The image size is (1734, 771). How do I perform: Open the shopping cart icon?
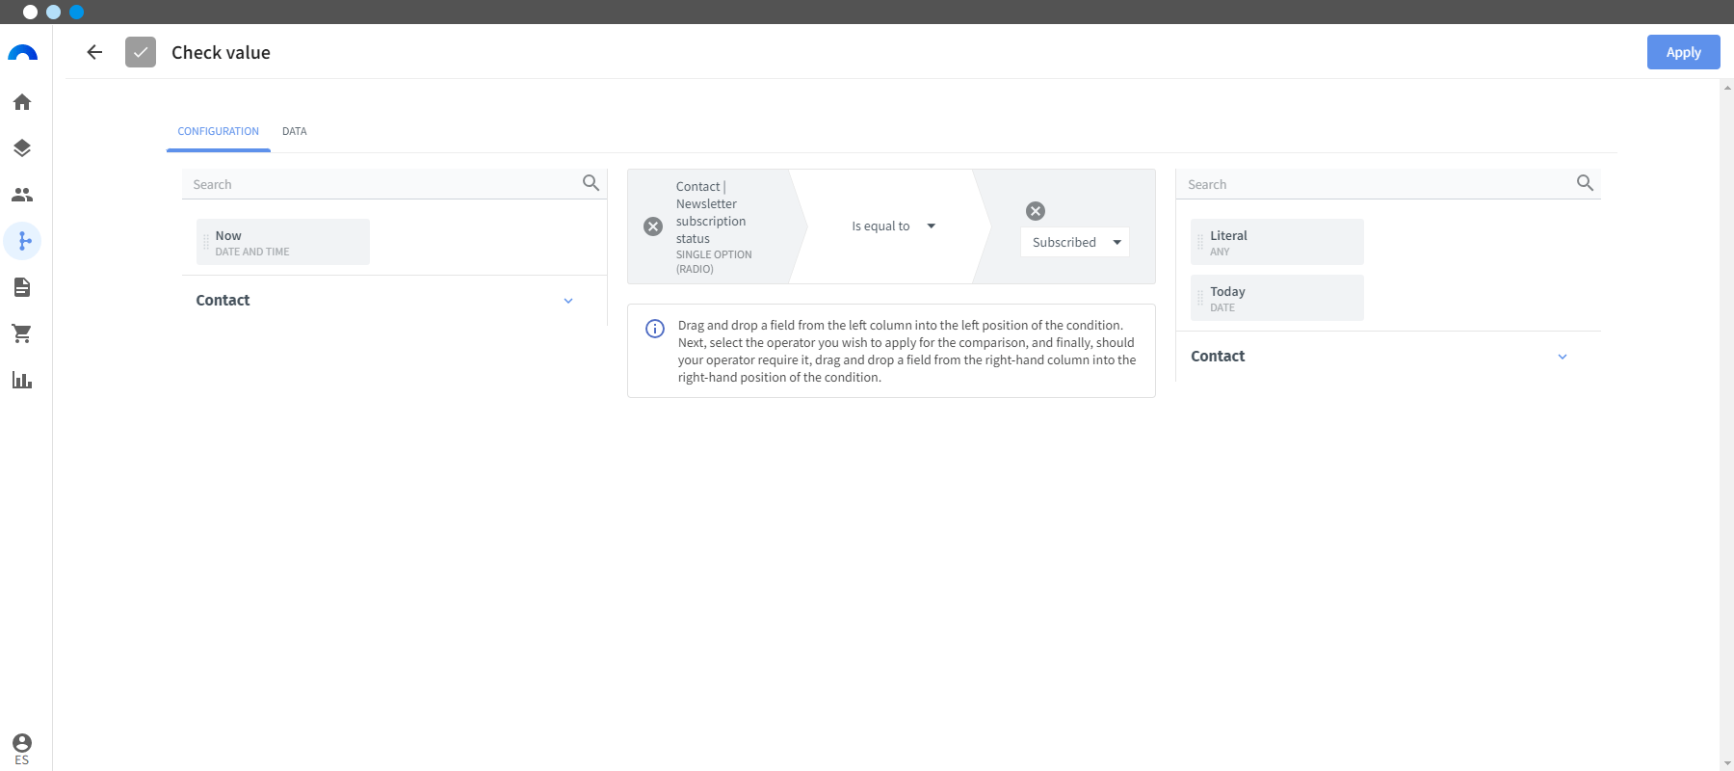(22, 333)
